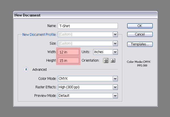Open New Document Profile dropdown arrow
The height and width of the screenshot is (117, 170).
pyautogui.click(x=115, y=34)
